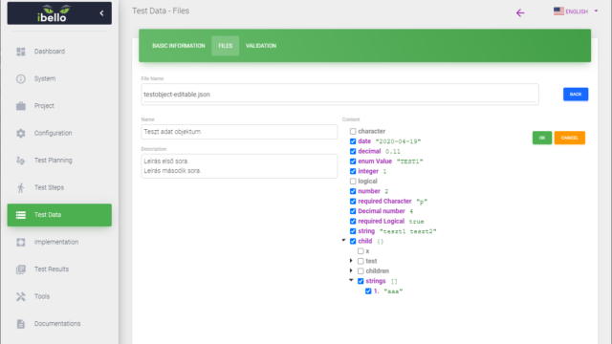Viewport: 612px width, 344px height.
Task: Open the Dashboard menu item
Action: coord(59,52)
